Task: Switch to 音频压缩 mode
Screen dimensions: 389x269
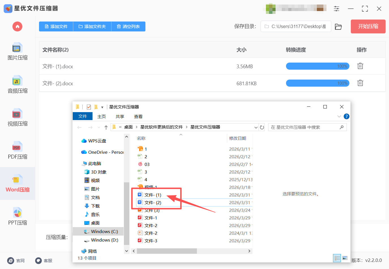Action: (17, 85)
